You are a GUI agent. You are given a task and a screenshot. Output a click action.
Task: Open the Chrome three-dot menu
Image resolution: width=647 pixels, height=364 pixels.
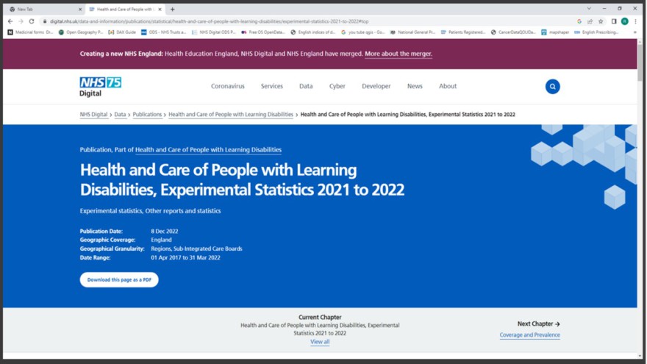pos(636,21)
